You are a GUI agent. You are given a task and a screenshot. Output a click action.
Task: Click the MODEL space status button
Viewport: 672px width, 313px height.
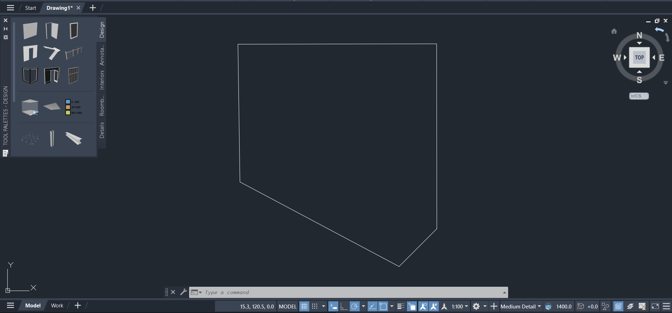point(287,306)
